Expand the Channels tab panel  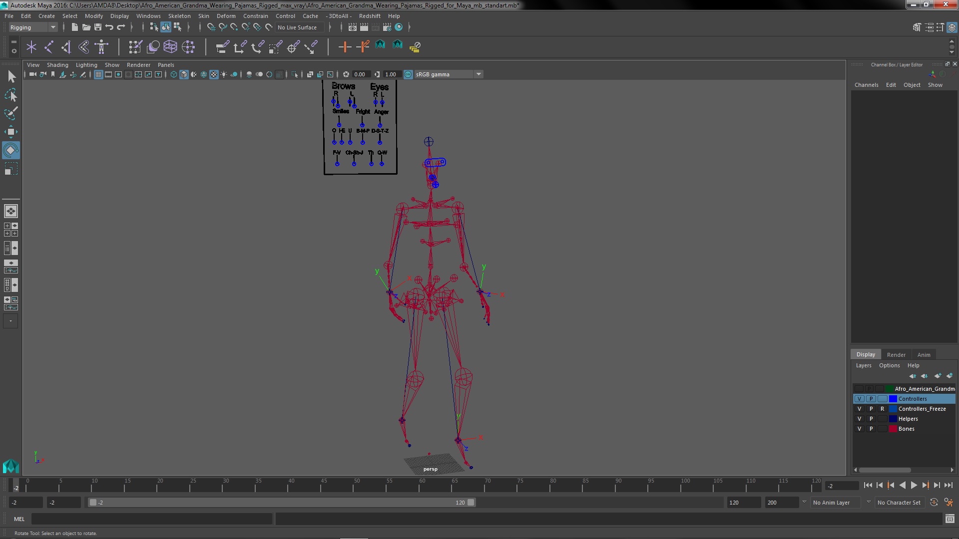click(866, 84)
